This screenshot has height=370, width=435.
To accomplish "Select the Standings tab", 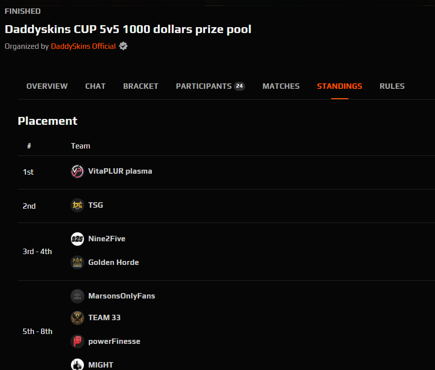I will 339,86.
